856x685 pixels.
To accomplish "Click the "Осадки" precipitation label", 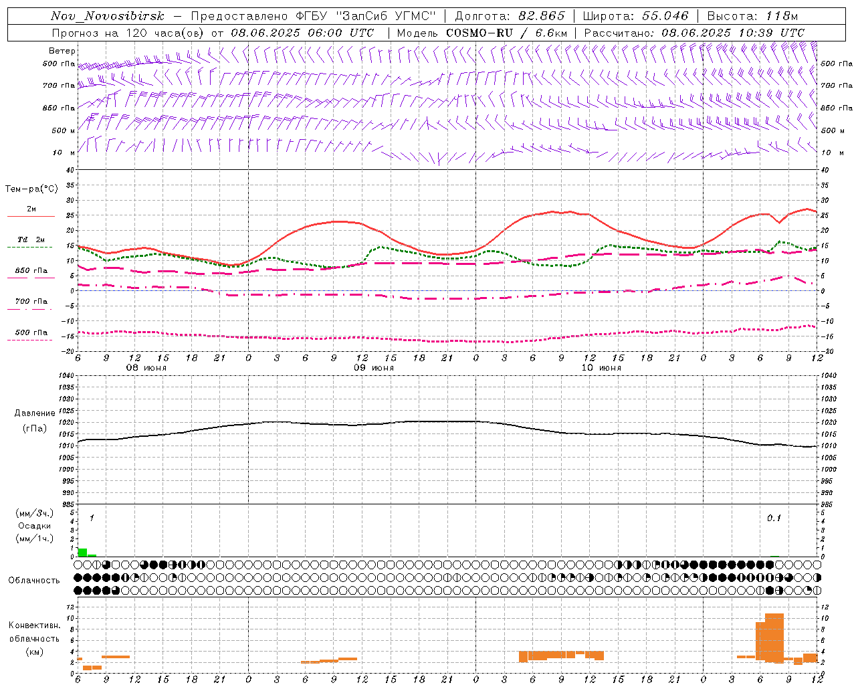I will [x=34, y=526].
